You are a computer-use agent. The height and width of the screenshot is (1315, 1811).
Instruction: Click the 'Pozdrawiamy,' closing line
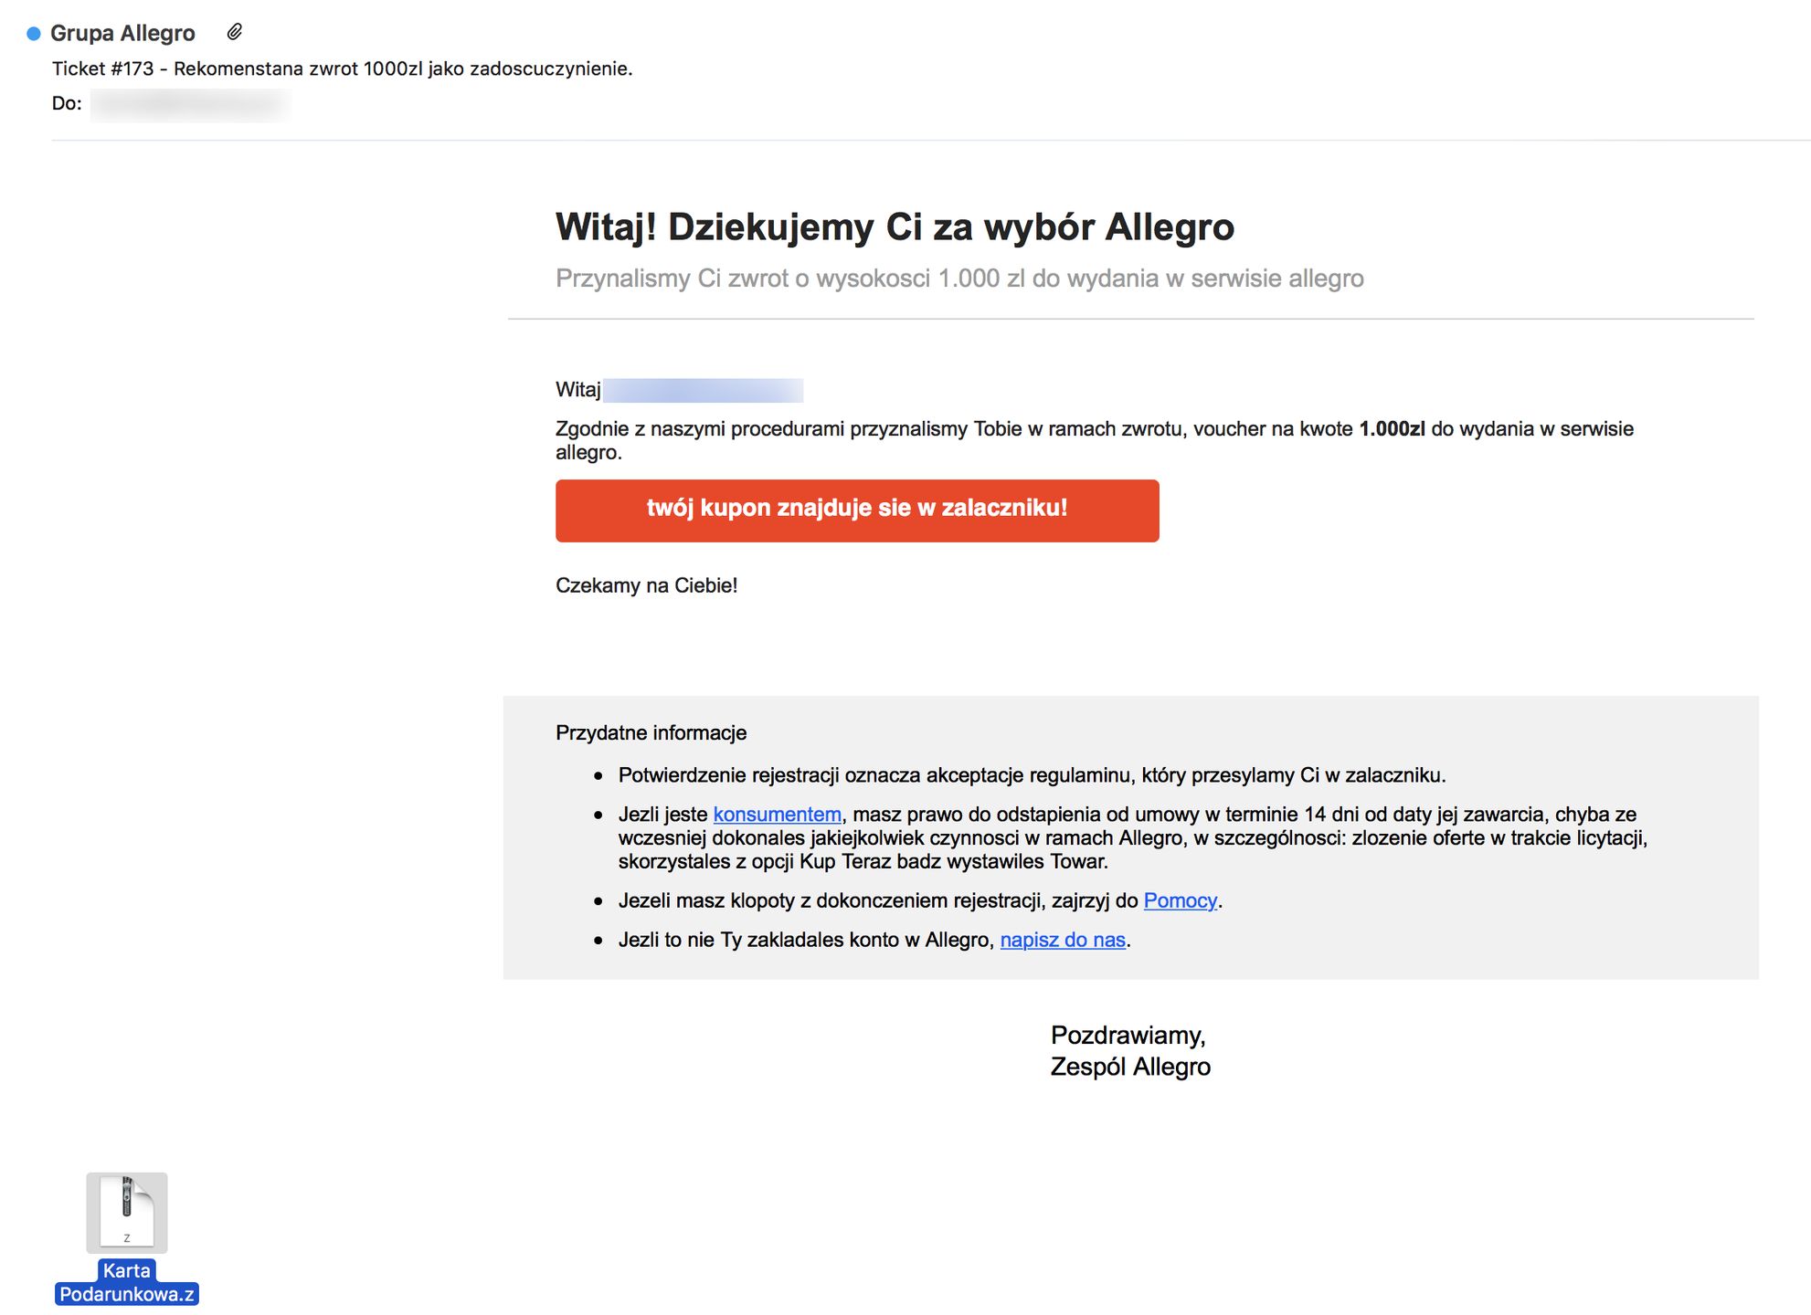point(1128,1035)
